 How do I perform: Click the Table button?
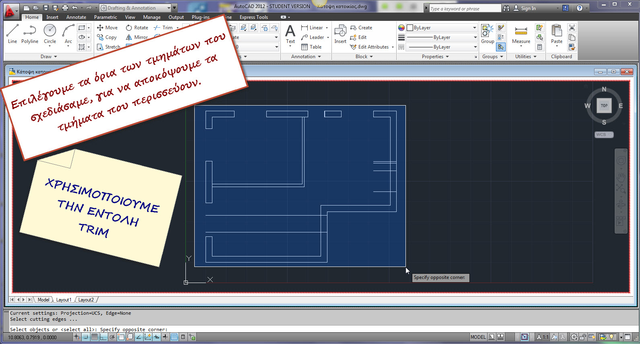pos(311,47)
